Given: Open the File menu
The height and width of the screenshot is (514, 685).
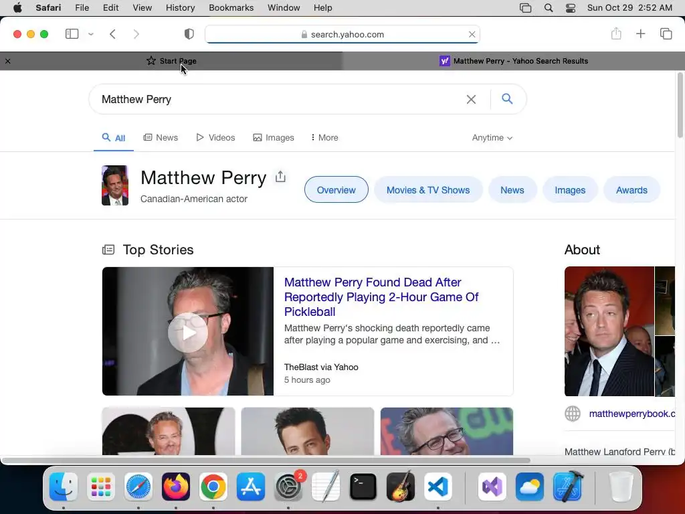Looking at the screenshot, I should pyautogui.click(x=82, y=8).
